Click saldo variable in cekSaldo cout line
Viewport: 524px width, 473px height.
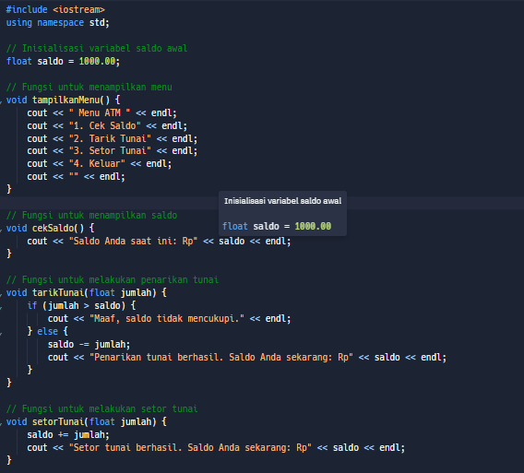click(x=232, y=242)
